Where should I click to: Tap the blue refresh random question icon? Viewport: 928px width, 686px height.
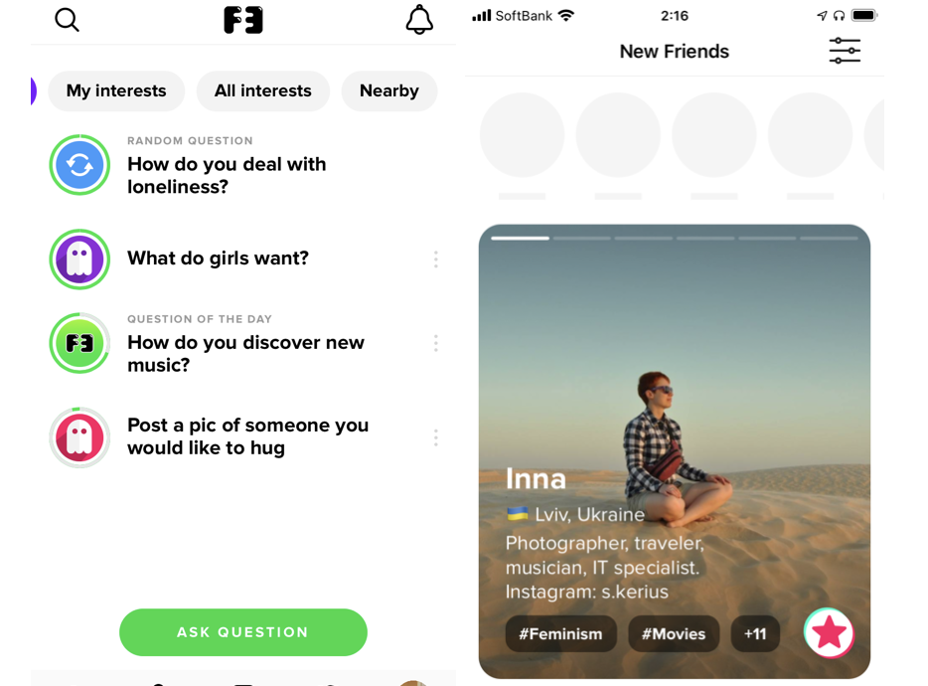[x=79, y=165]
